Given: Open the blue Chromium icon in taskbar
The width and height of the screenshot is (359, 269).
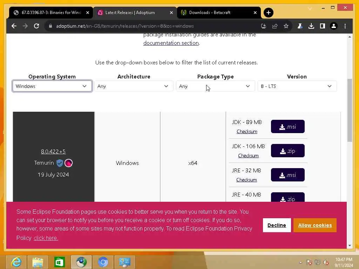Looking at the screenshot, I should [x=103, y=262].
